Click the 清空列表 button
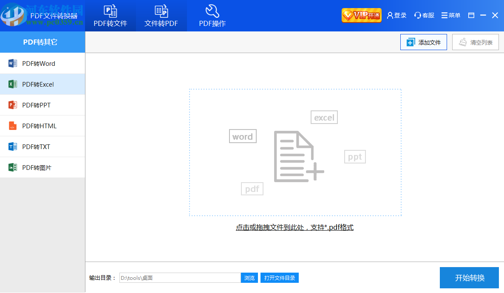504x293 pixels. [x=476, y=42]
